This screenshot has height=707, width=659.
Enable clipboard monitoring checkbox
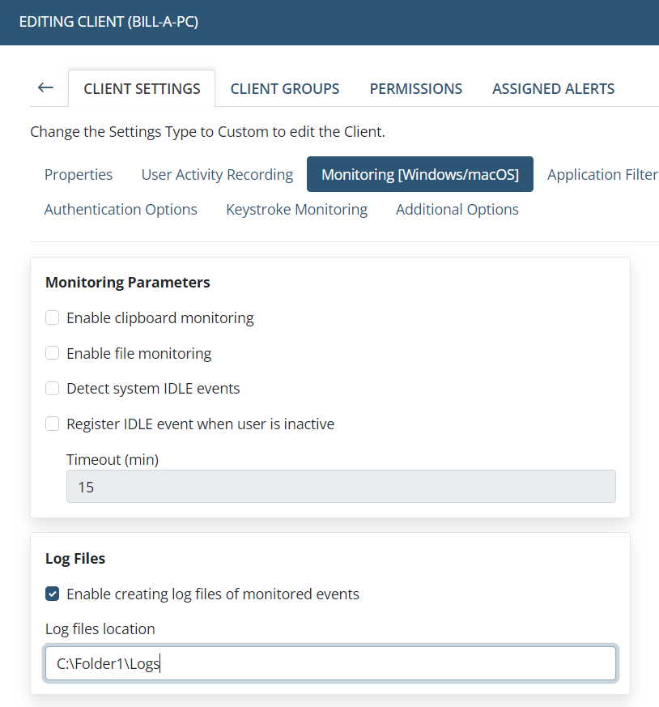click(x=53, y=317)
